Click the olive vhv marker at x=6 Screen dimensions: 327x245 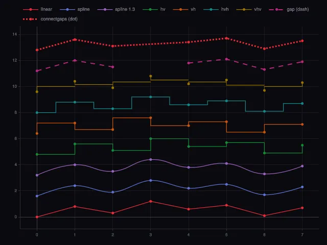tap(264, 90)
